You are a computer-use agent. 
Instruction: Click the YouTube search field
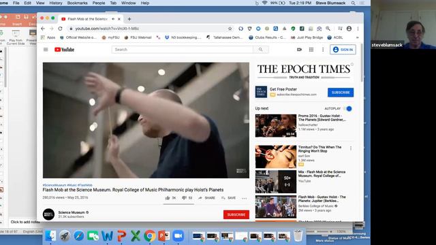click(183, 50)
